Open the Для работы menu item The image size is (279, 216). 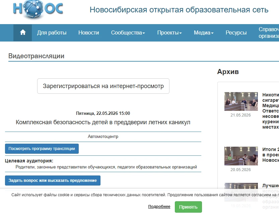point(52,33)
